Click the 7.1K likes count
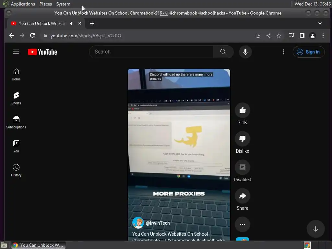 click(x=243, y=122)
